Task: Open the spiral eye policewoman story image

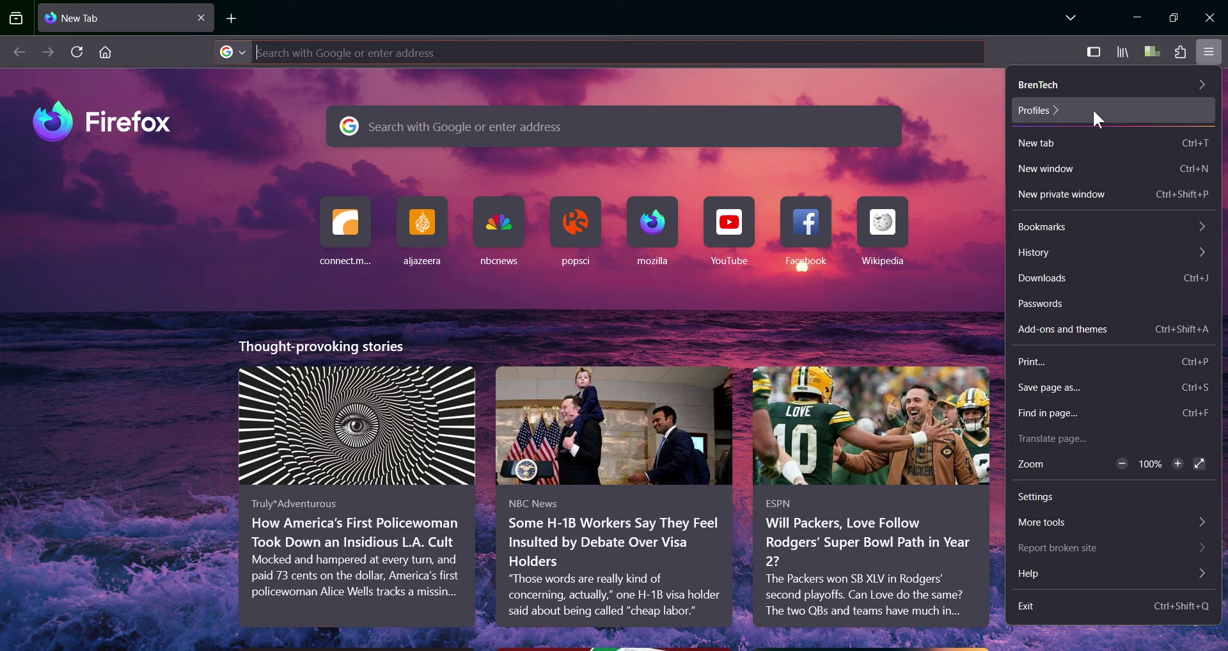Action: (357, 425)
